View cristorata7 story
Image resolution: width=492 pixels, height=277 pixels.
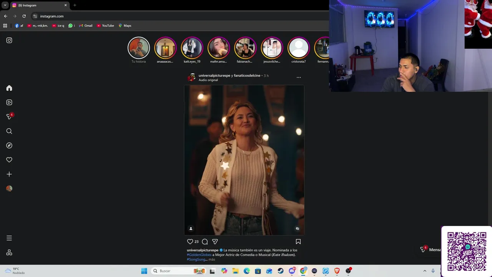pos(299,48)
